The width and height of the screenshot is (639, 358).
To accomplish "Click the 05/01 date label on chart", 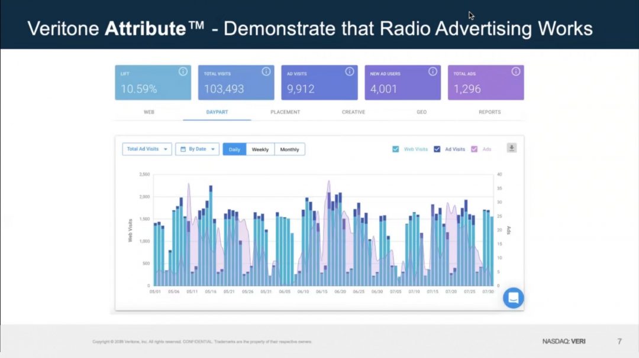I will click(155, 292).
